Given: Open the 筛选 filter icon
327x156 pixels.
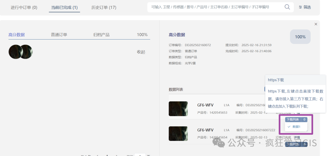Looking at the screenshot, I should point(300,7).
